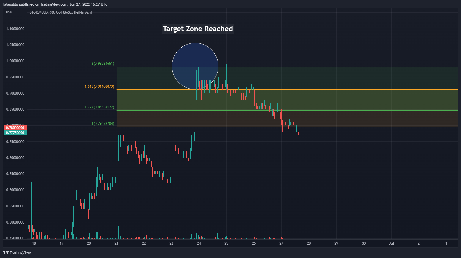
Task: Click the 0.70000000 price axis label
Action: coord(15,158)
